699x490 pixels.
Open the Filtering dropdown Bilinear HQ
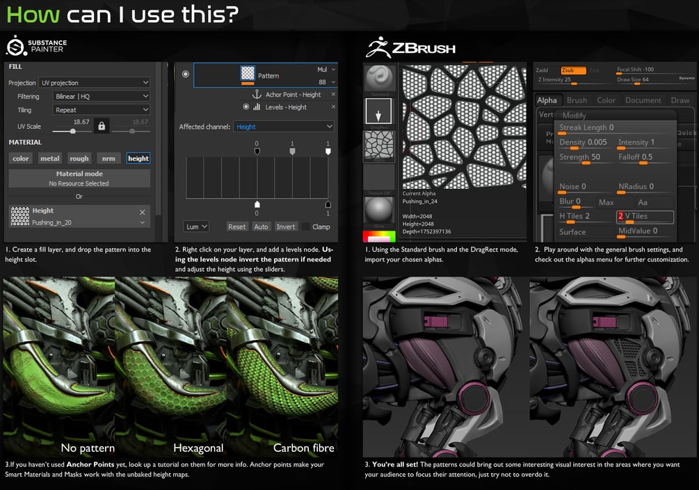pyautogui.click(x=101, y=96)
